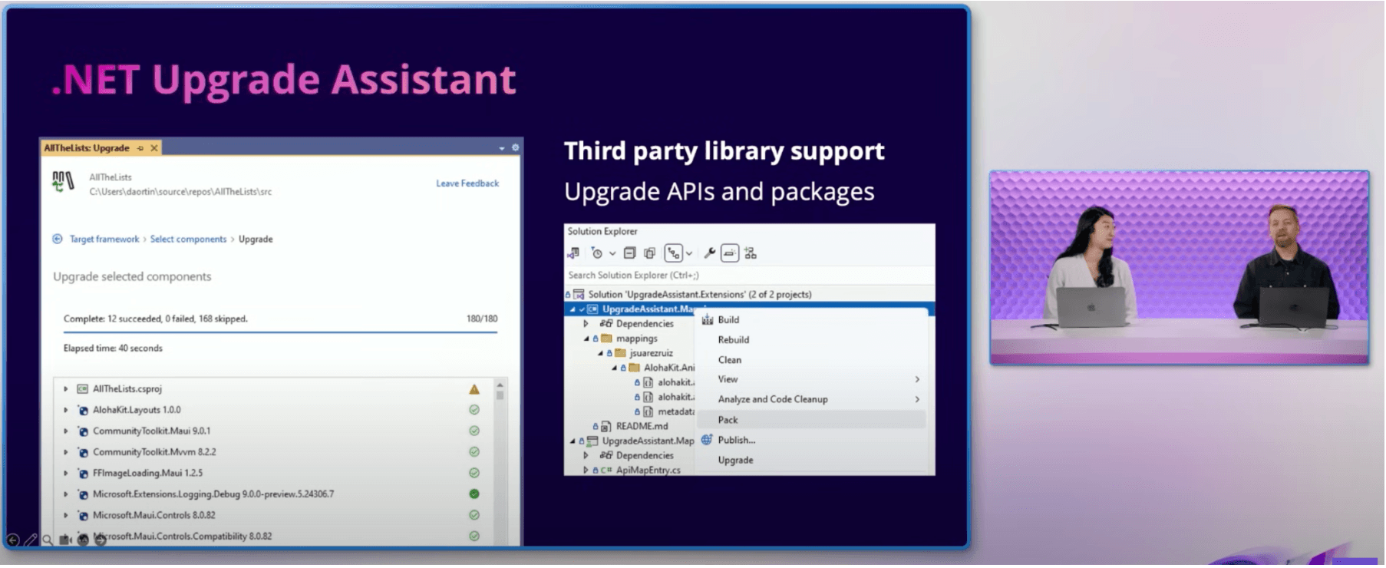
Task: Toggle the Preview Selected Items button
Action: [x=730, y=253]
